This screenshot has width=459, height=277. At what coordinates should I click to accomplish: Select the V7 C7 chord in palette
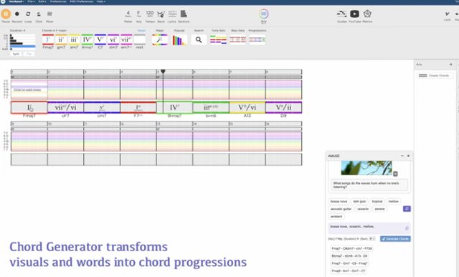coord(100,39)
